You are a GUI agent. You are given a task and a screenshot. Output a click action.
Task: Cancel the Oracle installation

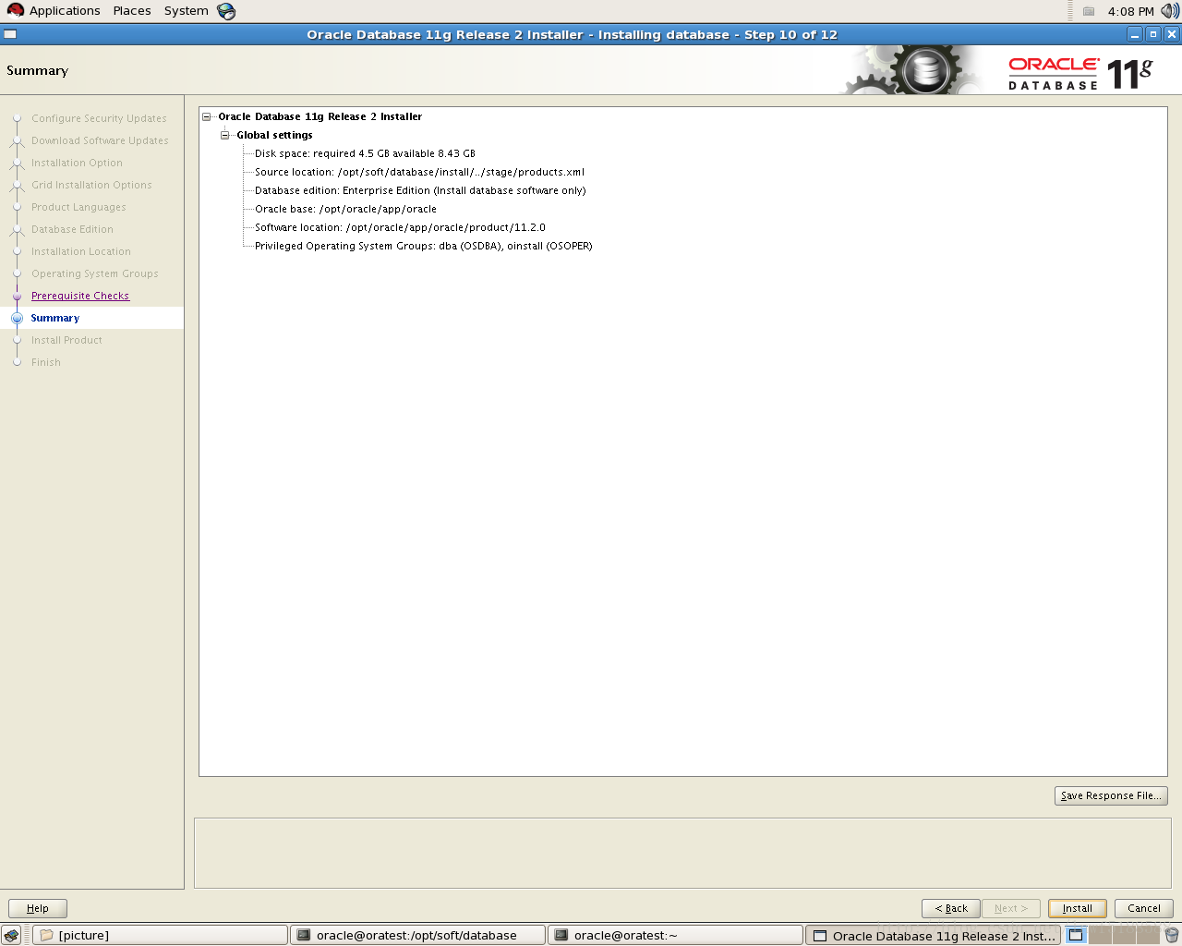point(1143,908)
